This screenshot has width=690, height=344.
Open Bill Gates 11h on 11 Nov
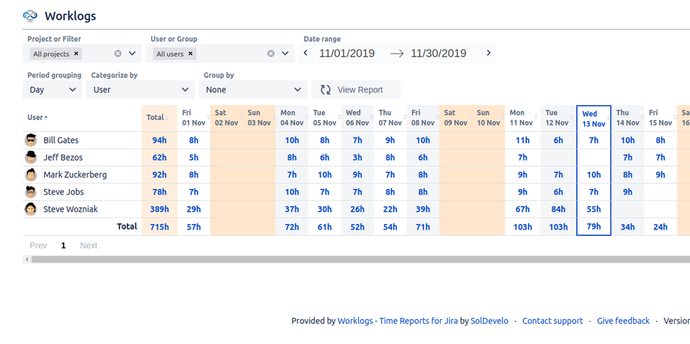[522, 141]
